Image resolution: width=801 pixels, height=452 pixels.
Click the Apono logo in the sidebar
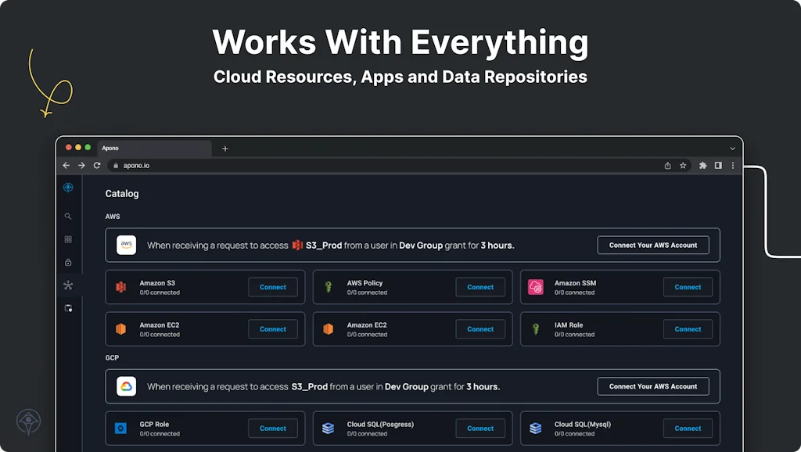[x=68, y=187]
